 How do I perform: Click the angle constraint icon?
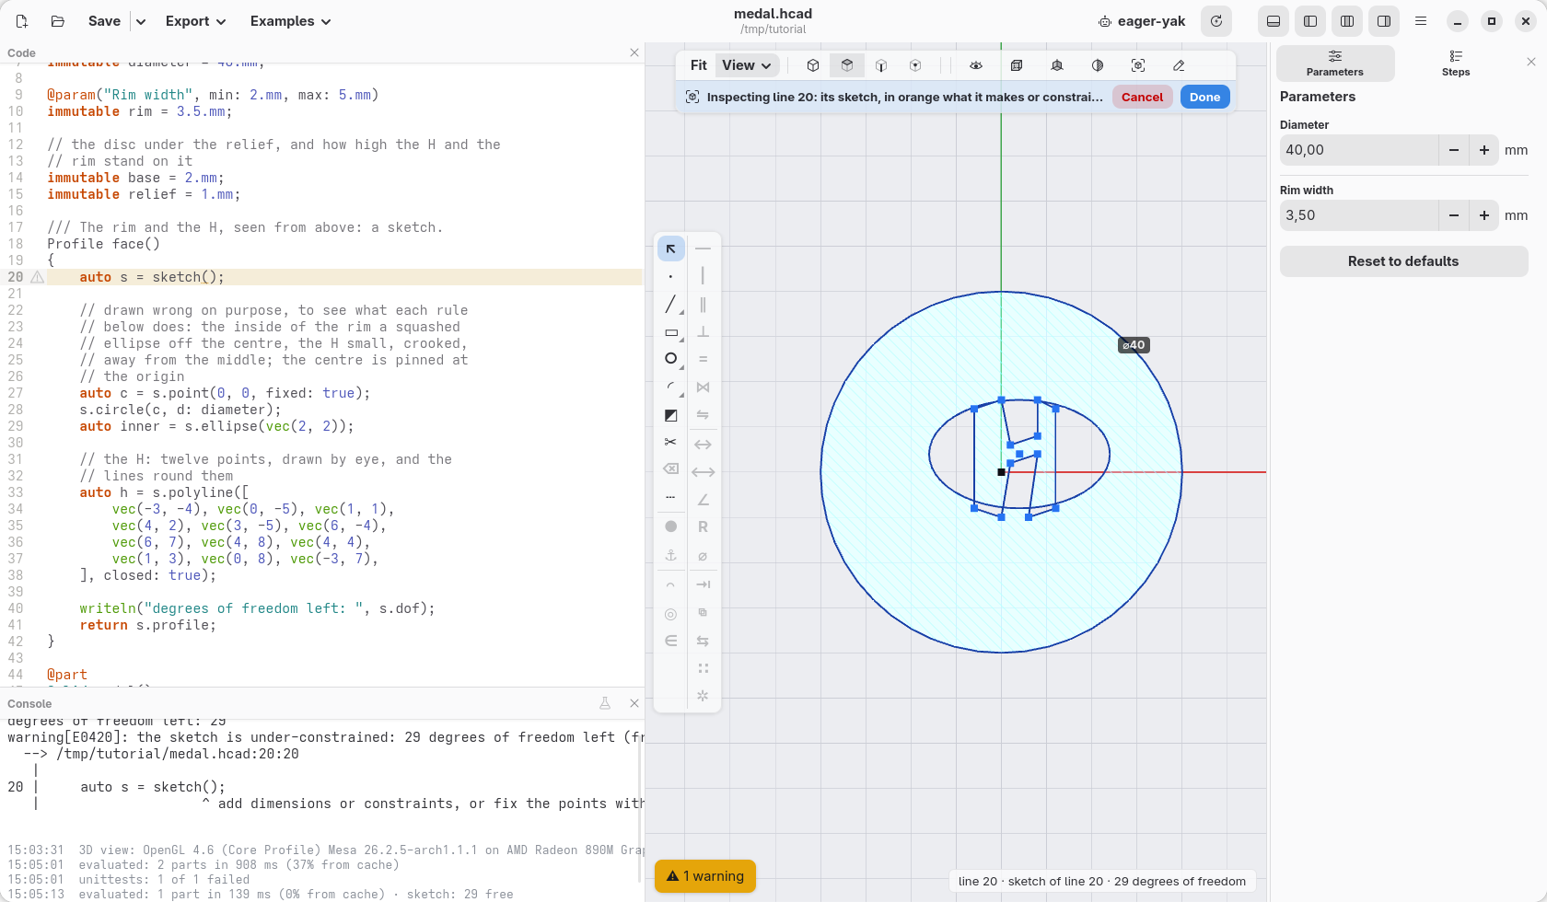pos(703,500)
